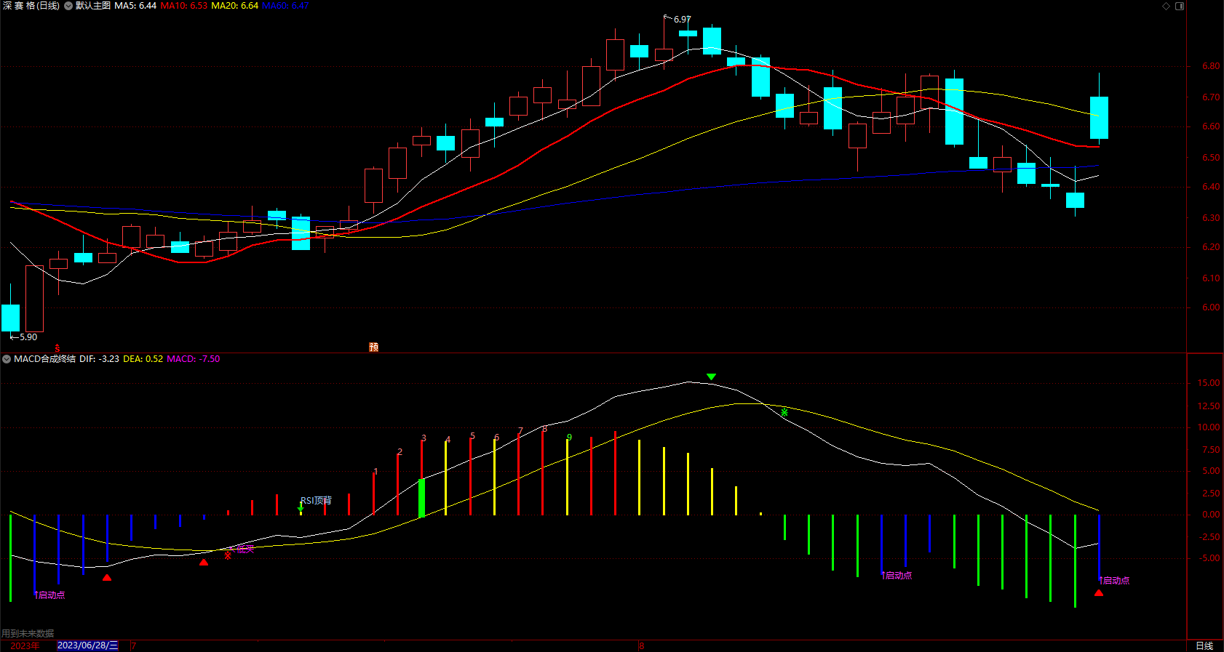Click the green highlighted MACD bar
This screenshot has height=652, width=1224.
coord(421,498)
